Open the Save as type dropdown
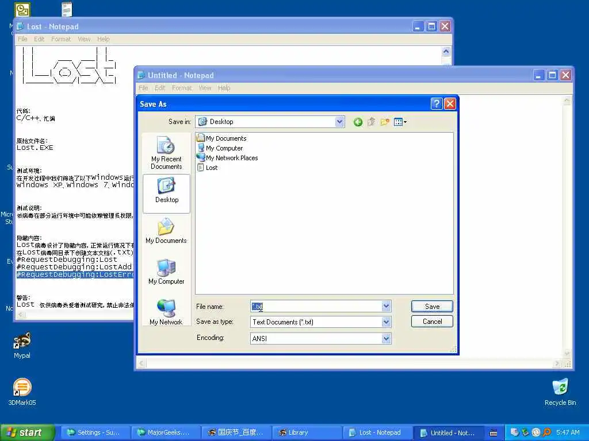 pyautogui.click(x=386, y=322)
